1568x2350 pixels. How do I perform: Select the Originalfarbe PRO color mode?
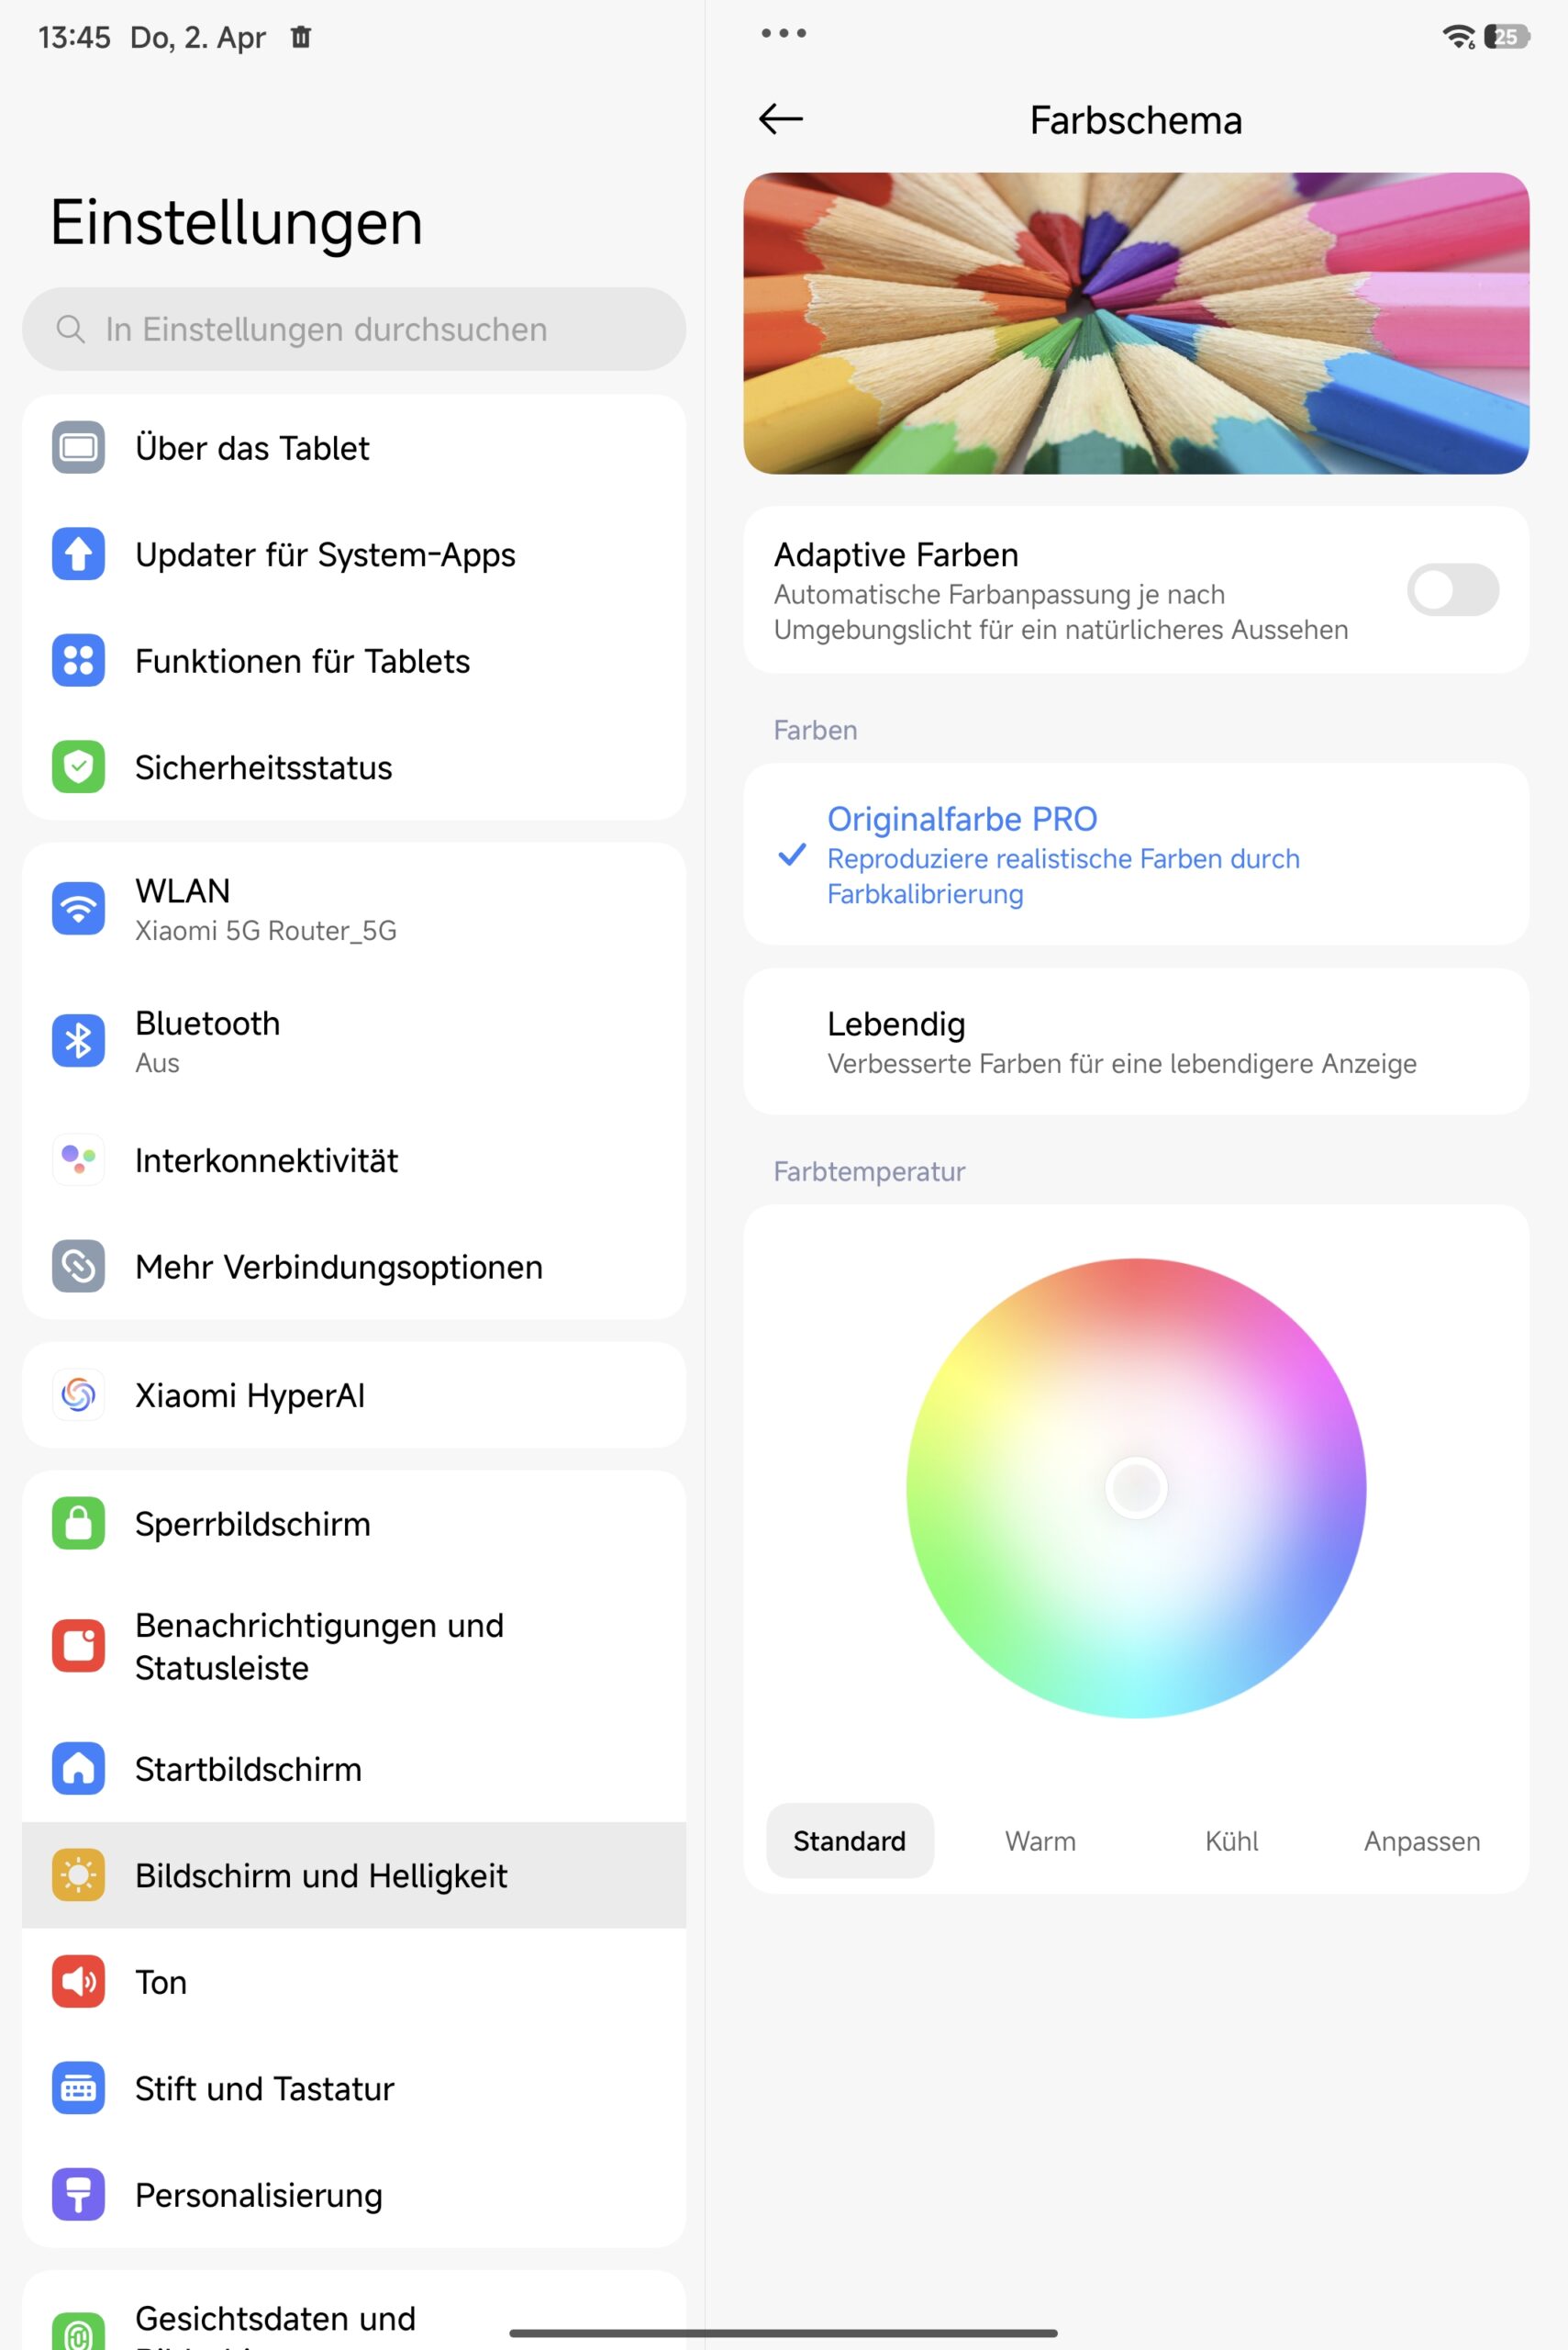click(x=1136, y=855)
